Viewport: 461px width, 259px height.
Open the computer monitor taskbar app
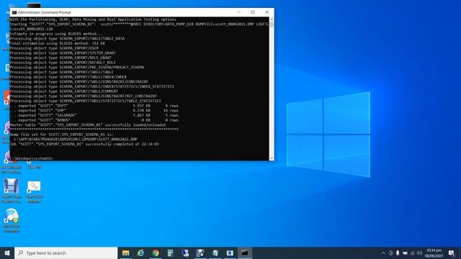pos(185,253)
